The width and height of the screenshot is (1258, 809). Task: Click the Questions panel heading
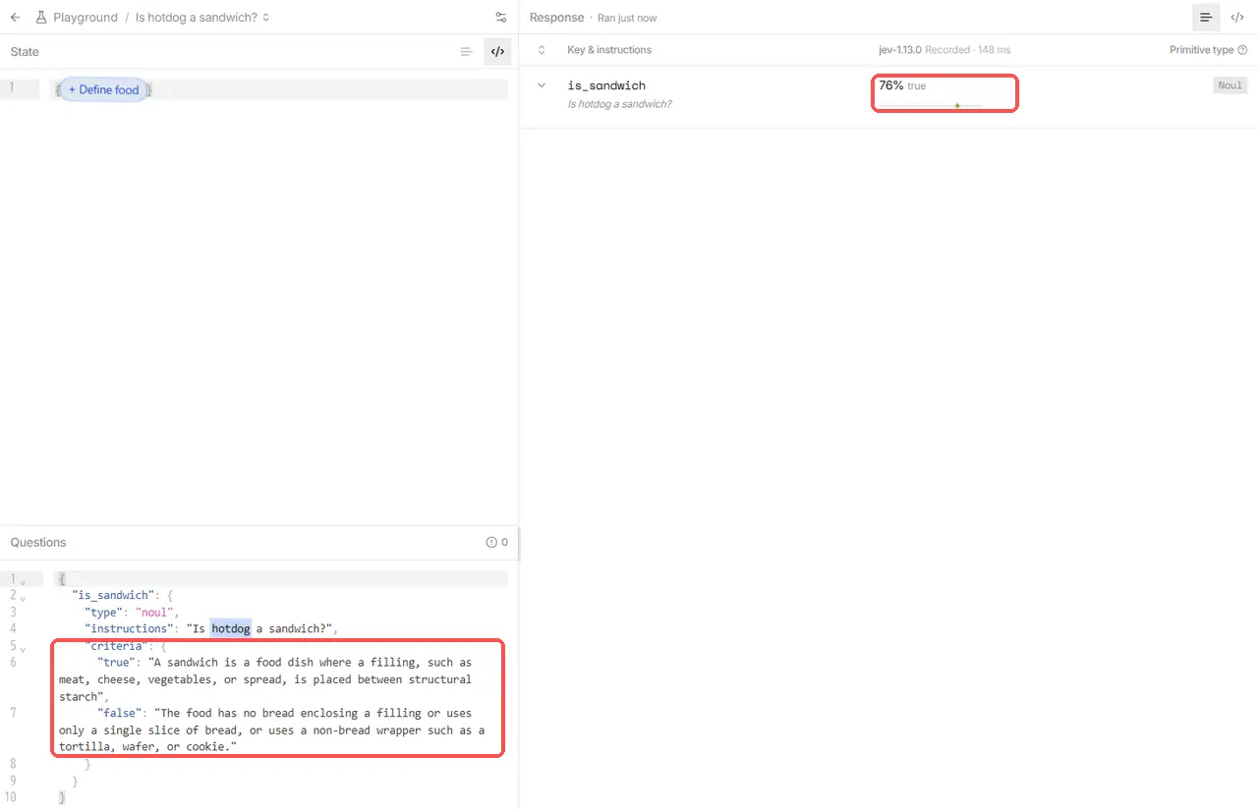[38, 542]
